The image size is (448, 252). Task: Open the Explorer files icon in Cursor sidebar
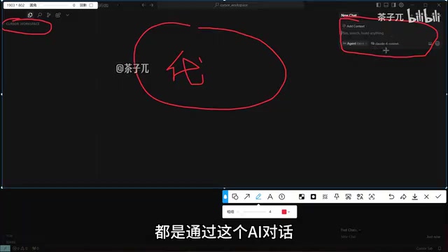click(x=30, y=15)
